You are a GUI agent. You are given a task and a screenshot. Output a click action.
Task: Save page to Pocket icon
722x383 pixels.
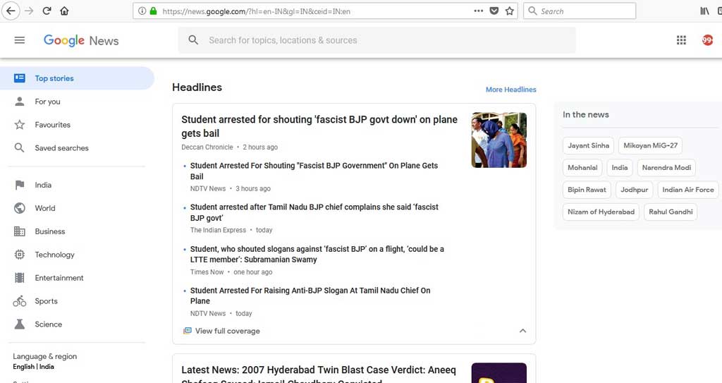pos(494,11)
